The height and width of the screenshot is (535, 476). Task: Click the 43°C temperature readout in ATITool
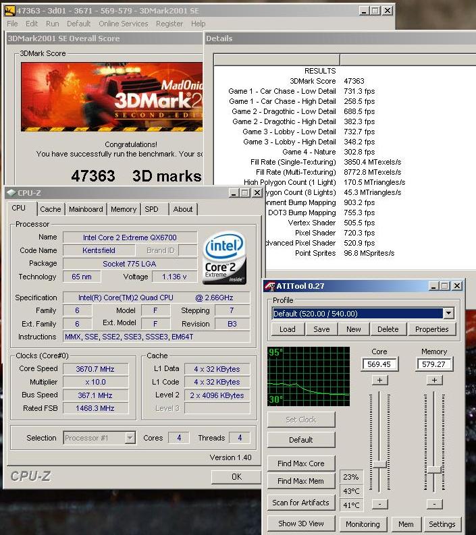(x=351, y=491)
